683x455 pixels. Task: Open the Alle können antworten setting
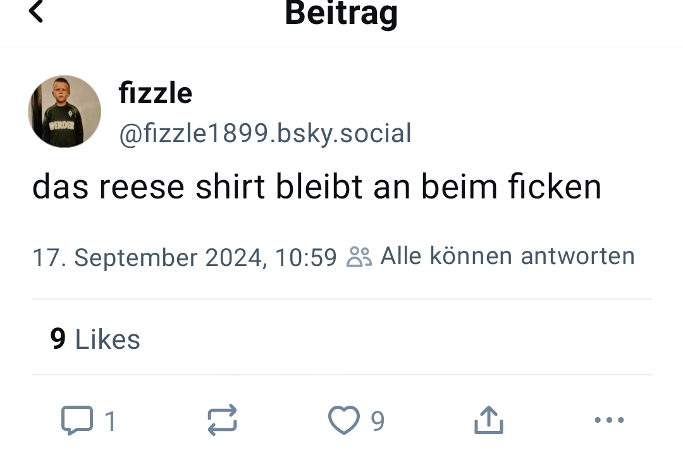[507, 256]
